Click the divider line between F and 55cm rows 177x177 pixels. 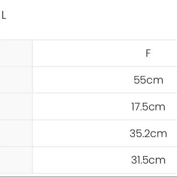click(88, 66)
